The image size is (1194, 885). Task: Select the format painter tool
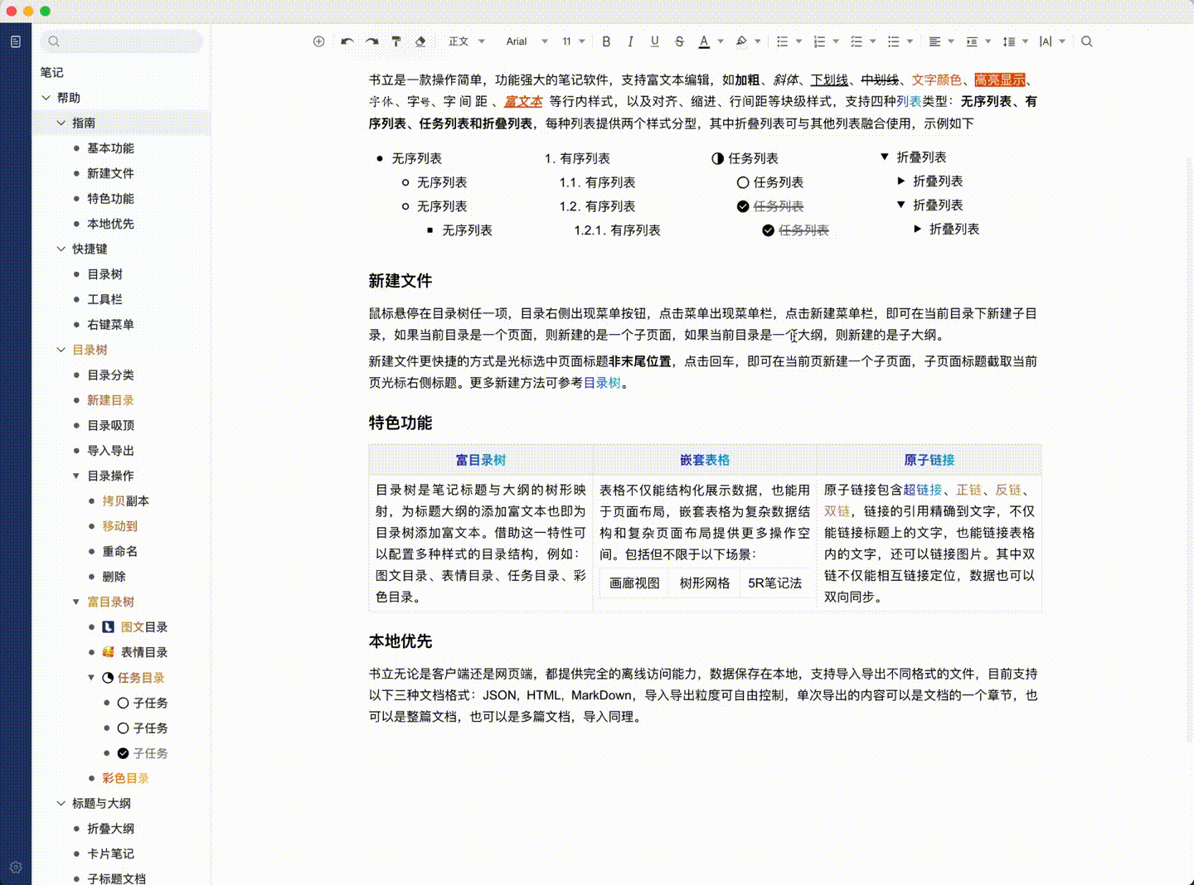pyautogui.click(x=396, y=41)
